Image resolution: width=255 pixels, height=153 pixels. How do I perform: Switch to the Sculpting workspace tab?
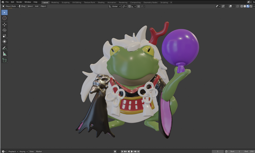(x=66, y=2)
